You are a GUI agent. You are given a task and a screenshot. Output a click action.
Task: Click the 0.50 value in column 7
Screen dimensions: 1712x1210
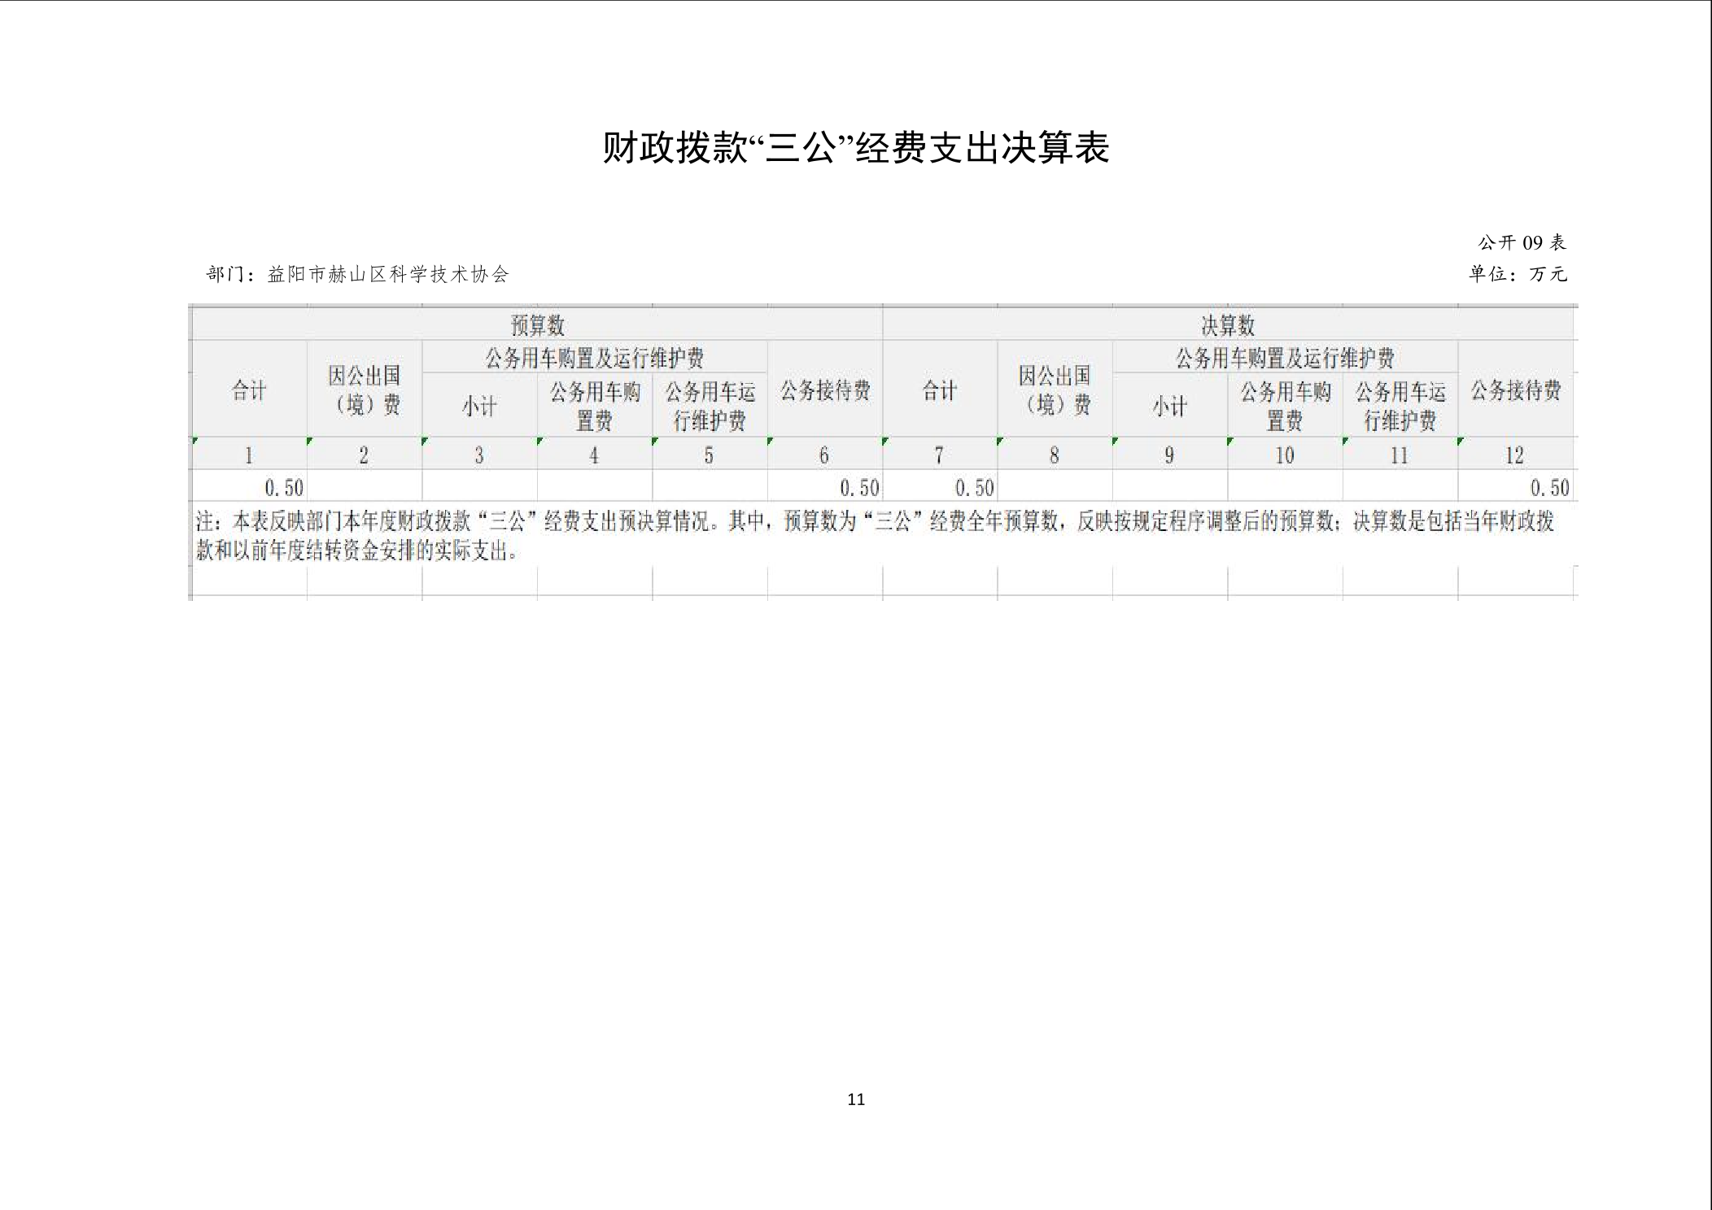pyautogui.click(x=974, y=488)
